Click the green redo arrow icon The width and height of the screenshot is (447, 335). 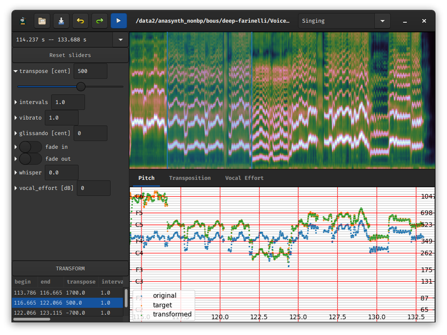coord(100,21)
